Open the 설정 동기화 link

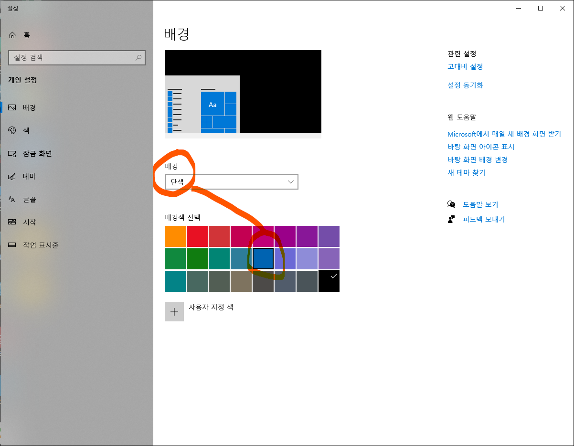tap(465, 85)
